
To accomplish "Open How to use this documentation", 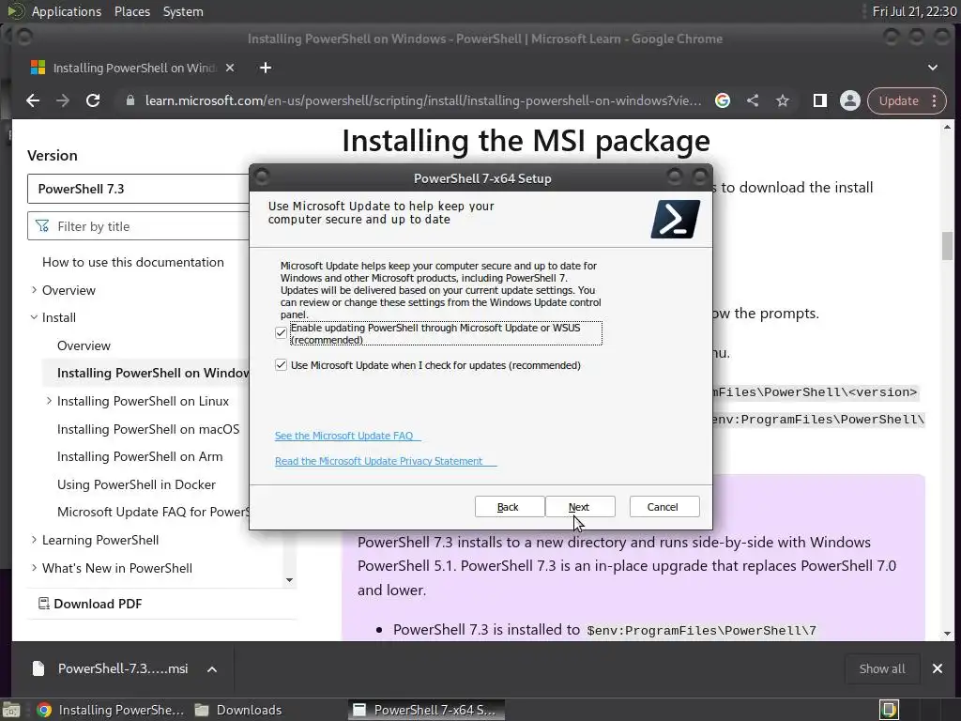I will tap(133, 262).
